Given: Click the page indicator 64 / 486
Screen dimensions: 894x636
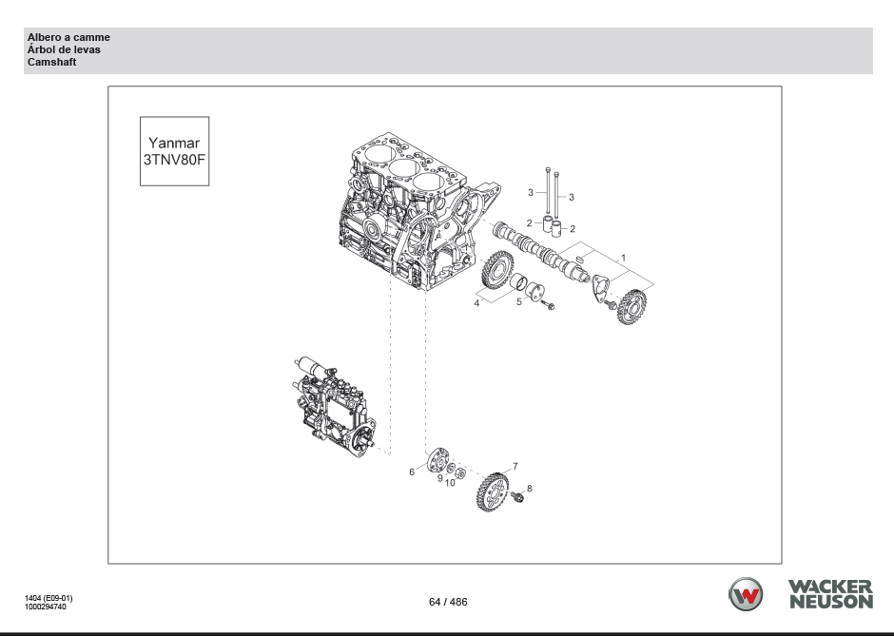Looking at the screenshot, I should 448,602.
